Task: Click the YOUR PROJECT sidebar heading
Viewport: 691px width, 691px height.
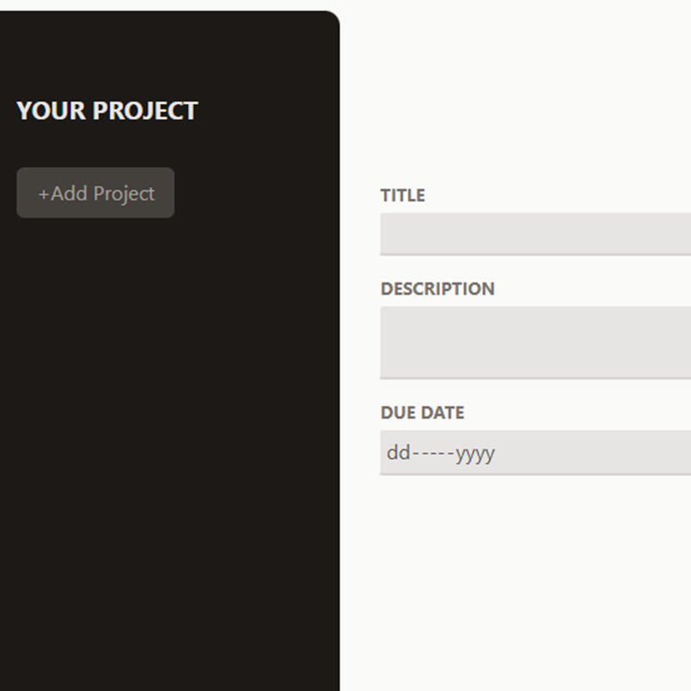Action: [107, 111]
